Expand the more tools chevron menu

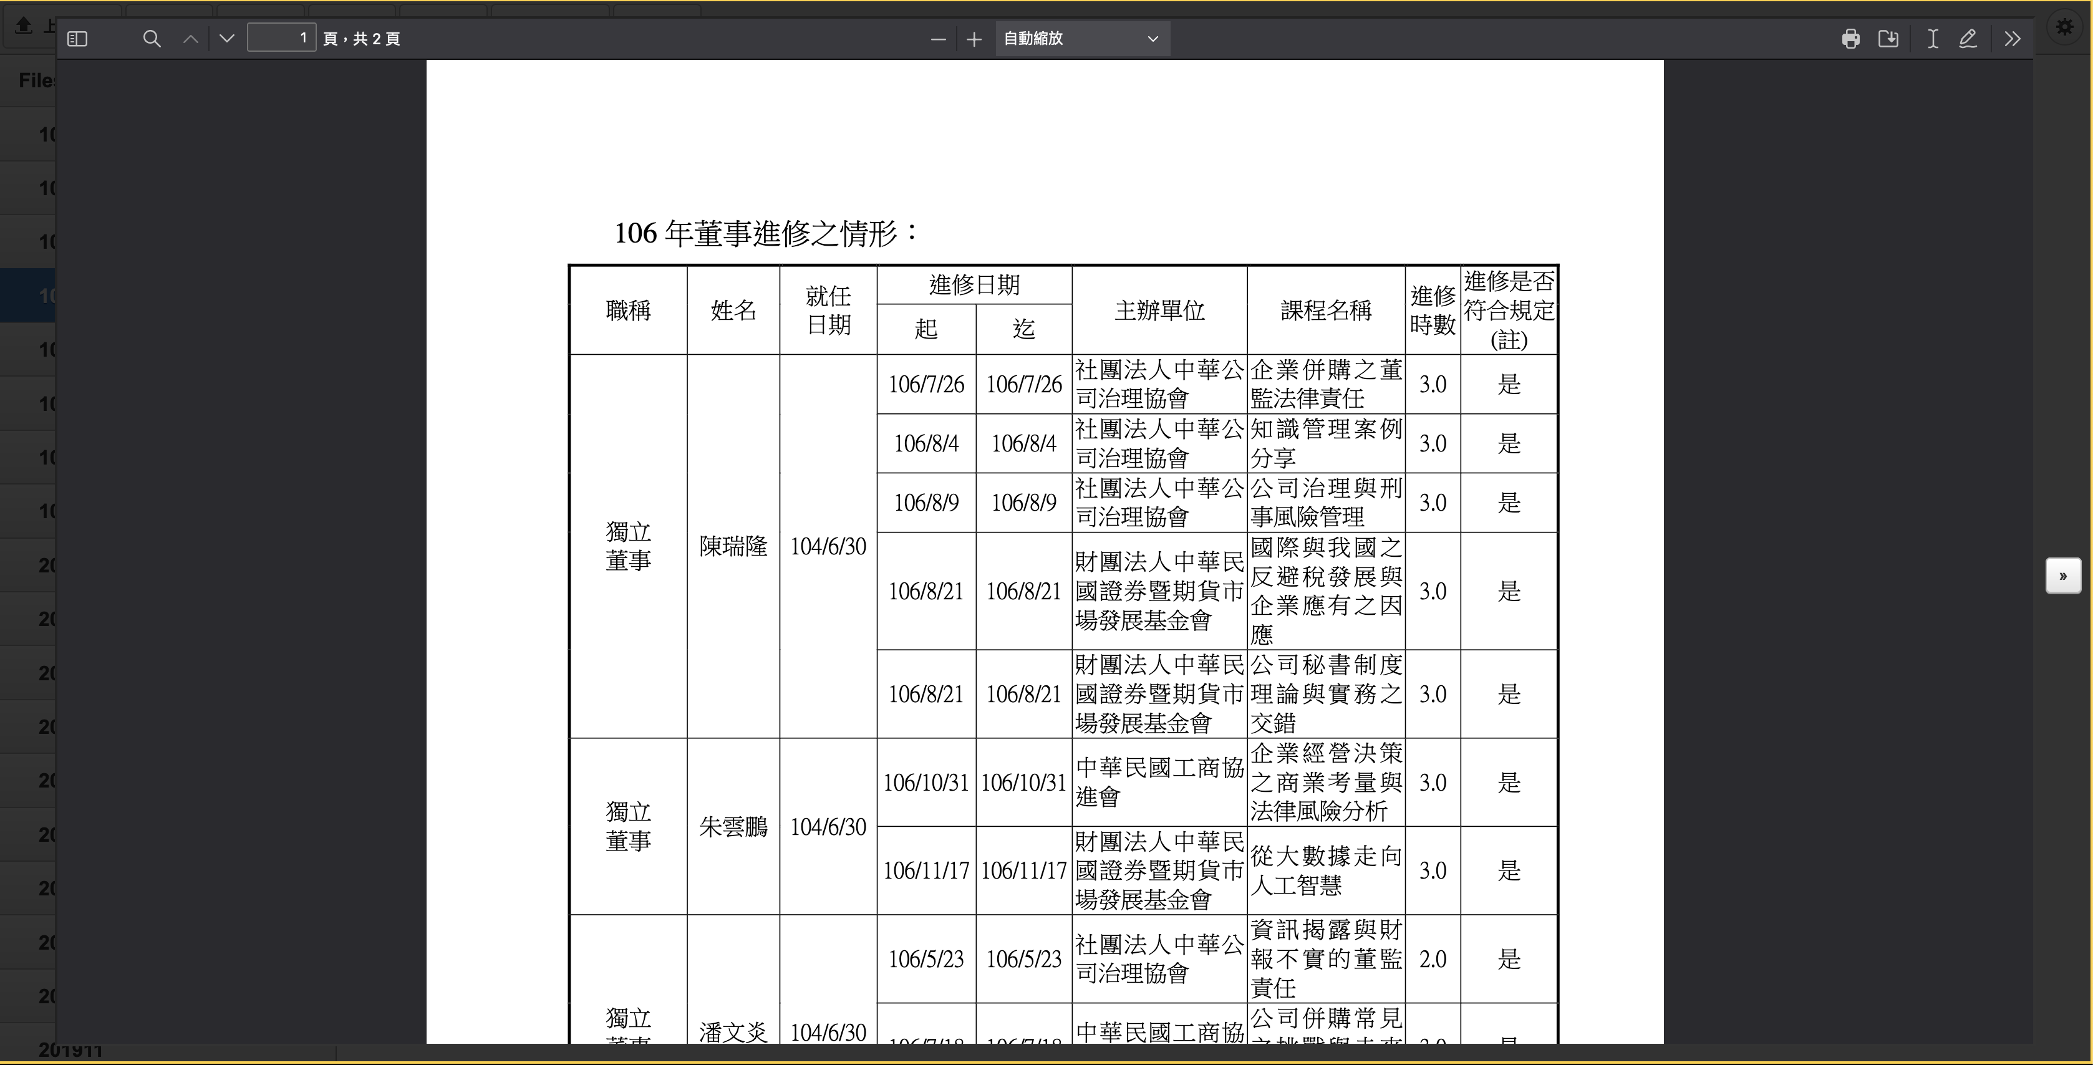tap(2012, 38)
